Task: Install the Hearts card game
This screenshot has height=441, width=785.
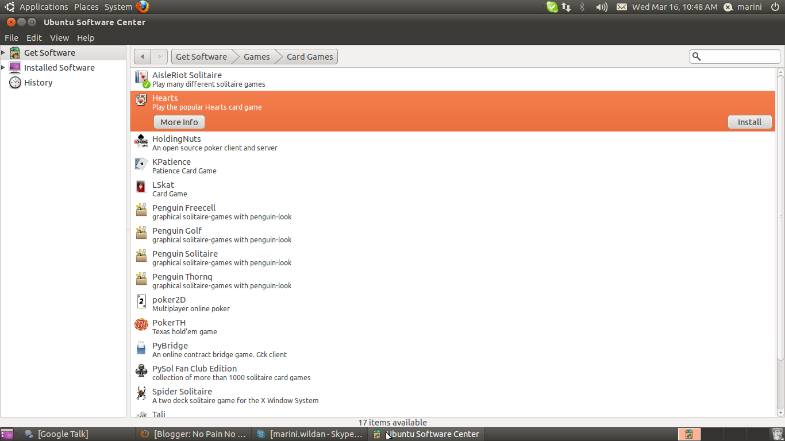Action: point(749,122)
